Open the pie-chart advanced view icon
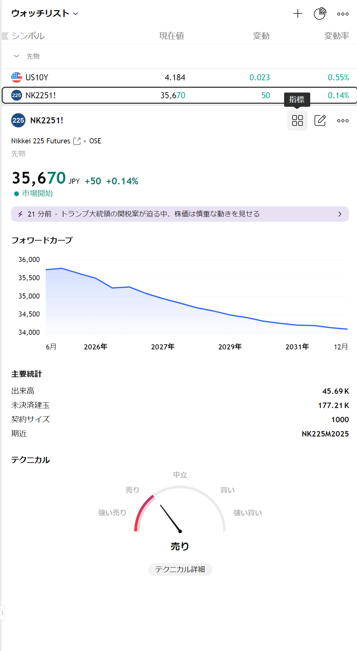Image resolution: width=357 pixels, height=651 pixels. pyautogui.click(x=320, y=14)
